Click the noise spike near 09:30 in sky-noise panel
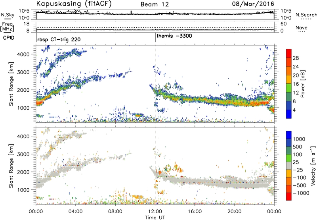Screen dimensions: 317x220 (x=131, y=12)
